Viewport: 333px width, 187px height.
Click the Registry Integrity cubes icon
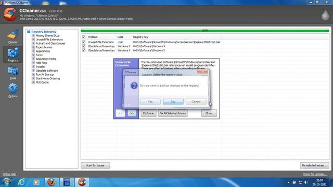click(29, 32)
